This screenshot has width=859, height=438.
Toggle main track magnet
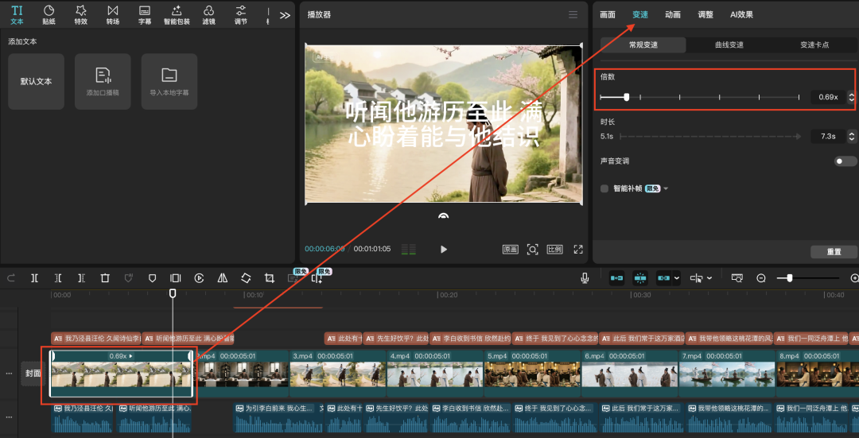click(617, 278)
